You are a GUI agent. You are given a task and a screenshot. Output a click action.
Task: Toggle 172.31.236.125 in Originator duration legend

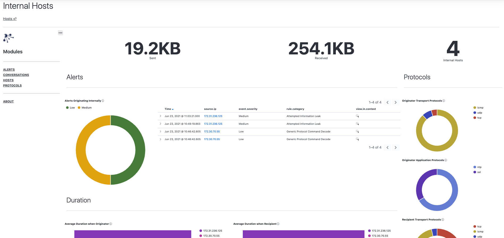pos(211,231)
